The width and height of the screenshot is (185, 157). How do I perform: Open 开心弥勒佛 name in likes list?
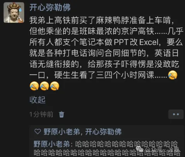pos(103,132)
